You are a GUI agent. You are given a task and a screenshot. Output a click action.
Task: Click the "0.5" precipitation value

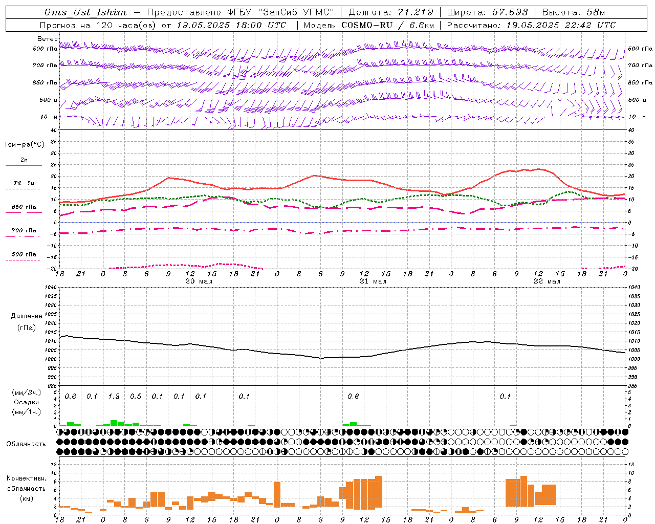(x=136, y=396)
